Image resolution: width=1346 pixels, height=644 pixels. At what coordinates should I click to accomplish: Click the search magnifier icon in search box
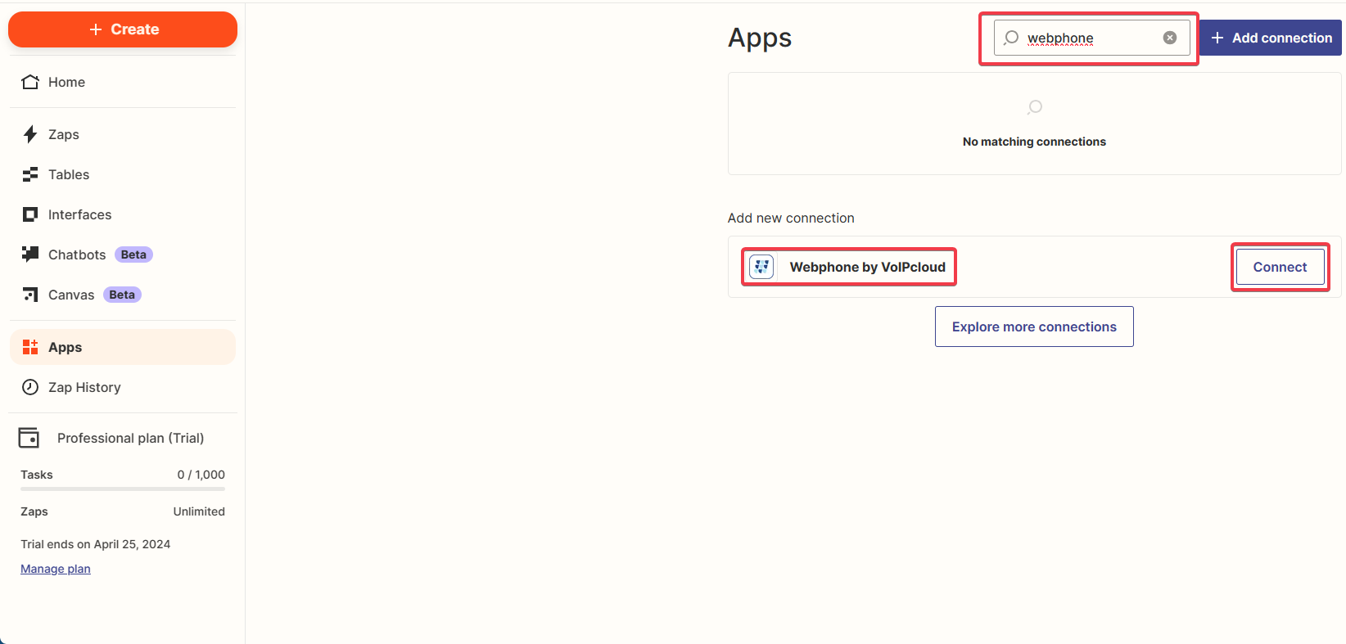point(1011,38)
